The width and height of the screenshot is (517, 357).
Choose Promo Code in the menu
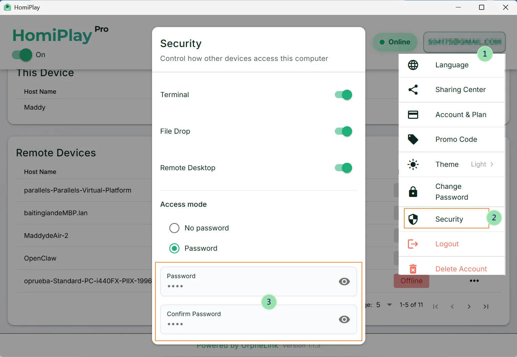coord(452,139)
